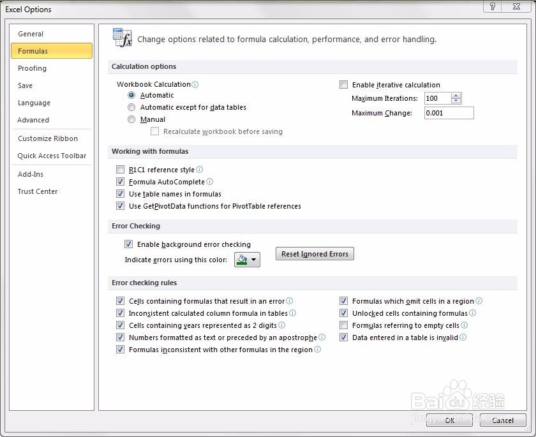
Task: Click the Workbook Calculation info icon
Action: [x=195, y=84]
